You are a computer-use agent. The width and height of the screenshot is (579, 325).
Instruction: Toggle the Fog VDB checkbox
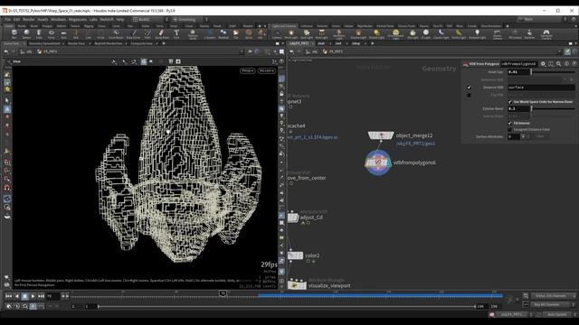[469, 95]
